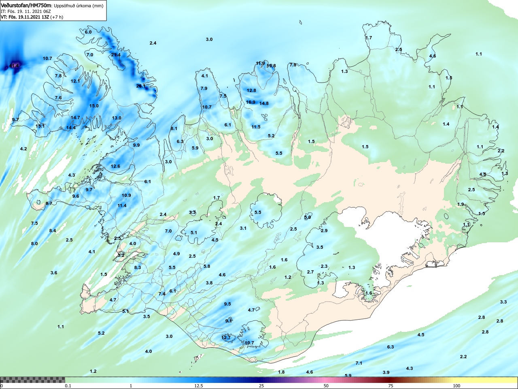Click the 8.4 precipitation value
Image resolution: width=518 pixels, height=389 pixels.
[x=53, y=231]
